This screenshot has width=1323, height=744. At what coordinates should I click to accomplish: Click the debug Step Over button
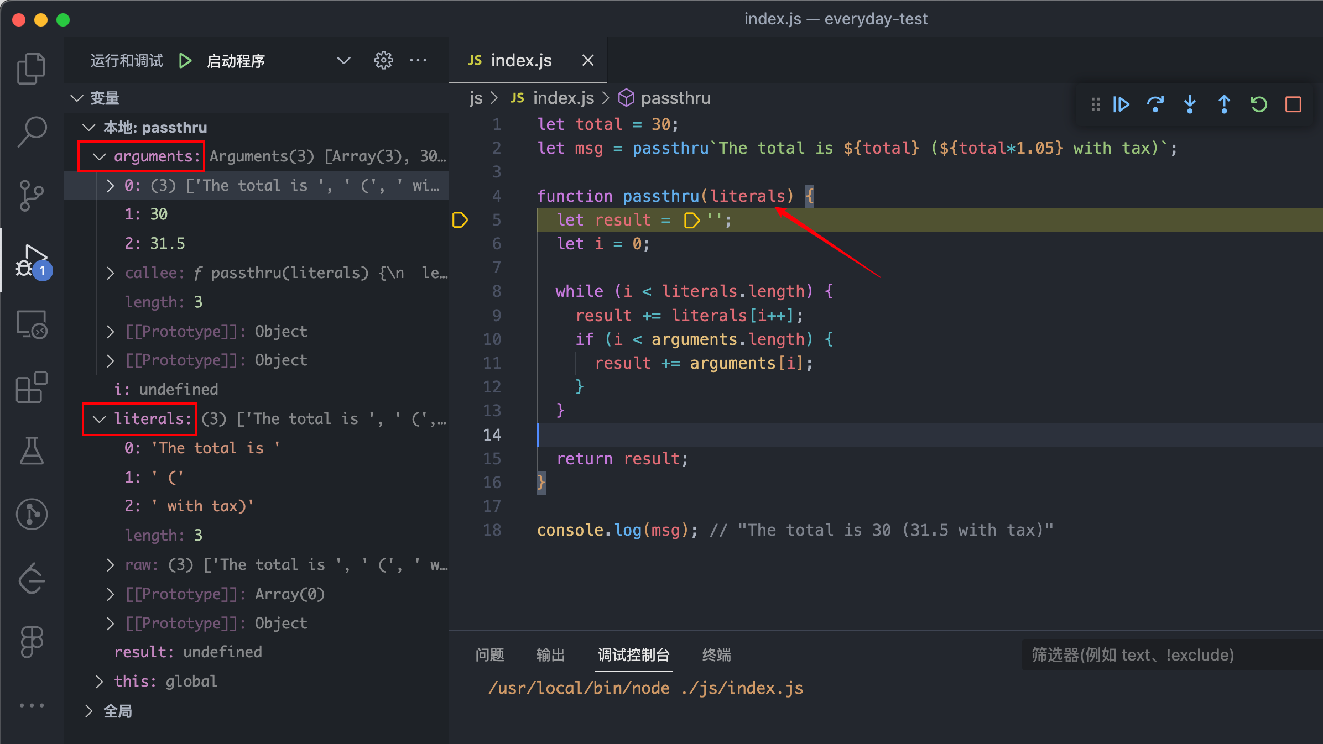tap(1155, 104)
